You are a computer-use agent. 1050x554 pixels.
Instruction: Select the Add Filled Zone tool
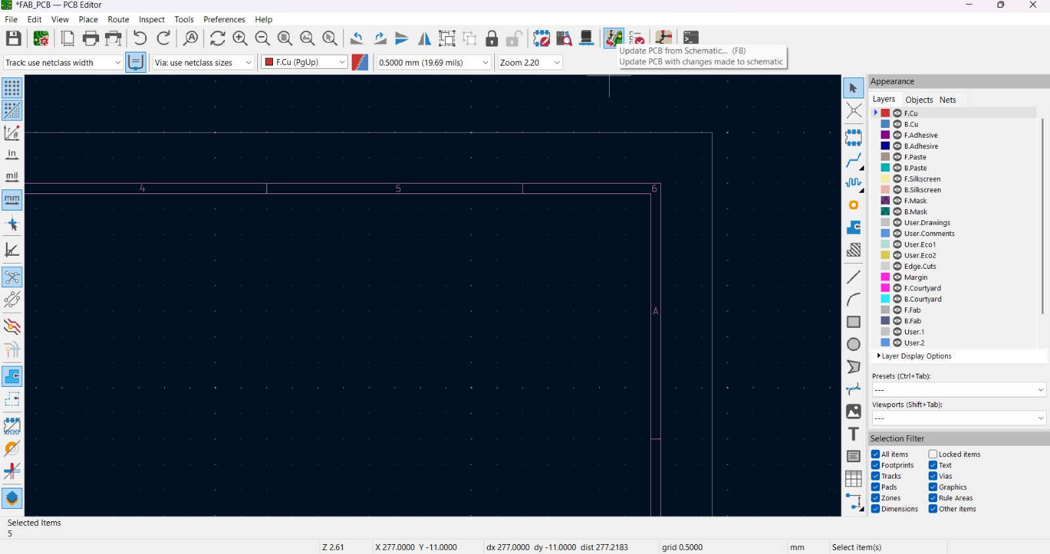tap(854, 228)
